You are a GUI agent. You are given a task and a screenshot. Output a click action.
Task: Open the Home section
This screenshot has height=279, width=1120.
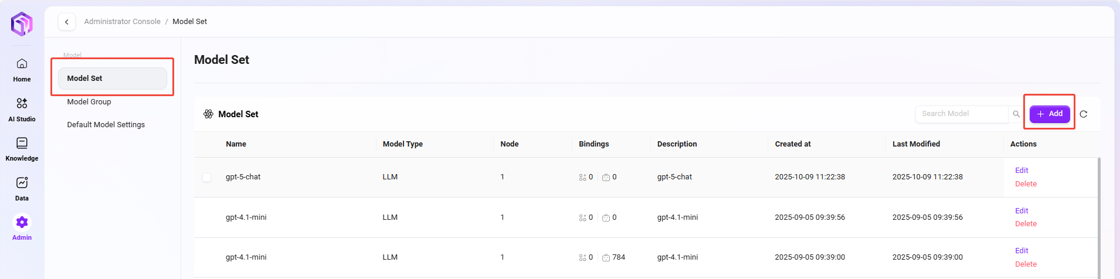(22, 70)
